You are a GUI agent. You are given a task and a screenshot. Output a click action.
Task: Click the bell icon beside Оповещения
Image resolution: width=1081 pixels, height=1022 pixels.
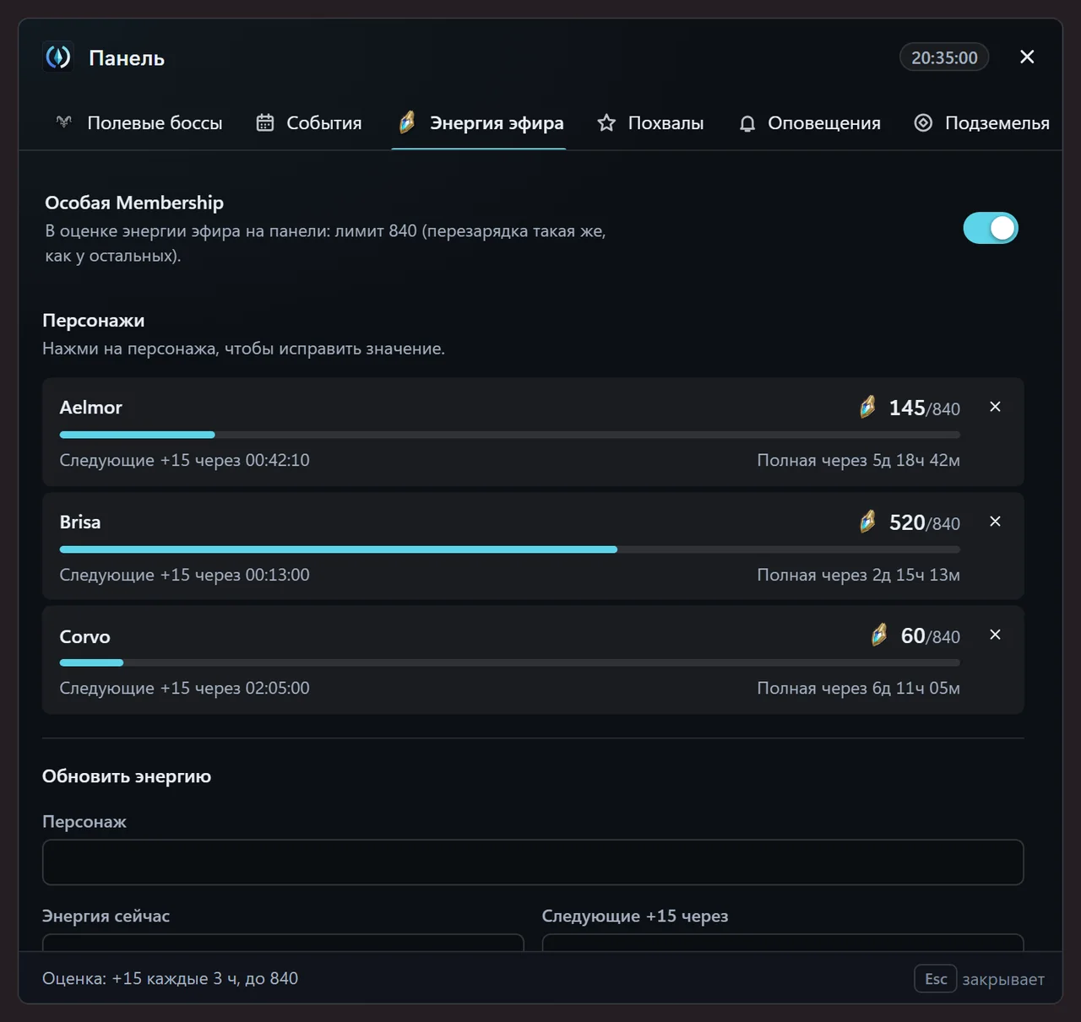click(x=747, y=124)
